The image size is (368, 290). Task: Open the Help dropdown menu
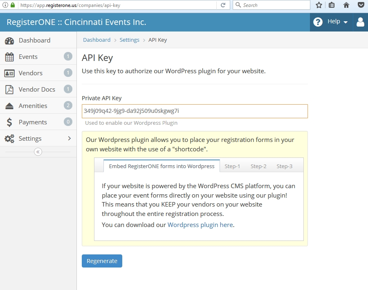point(331,22)
